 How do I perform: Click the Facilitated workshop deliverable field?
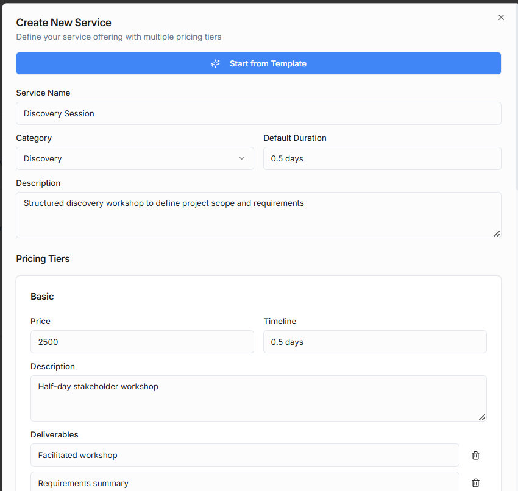click(x=245, y=455)
